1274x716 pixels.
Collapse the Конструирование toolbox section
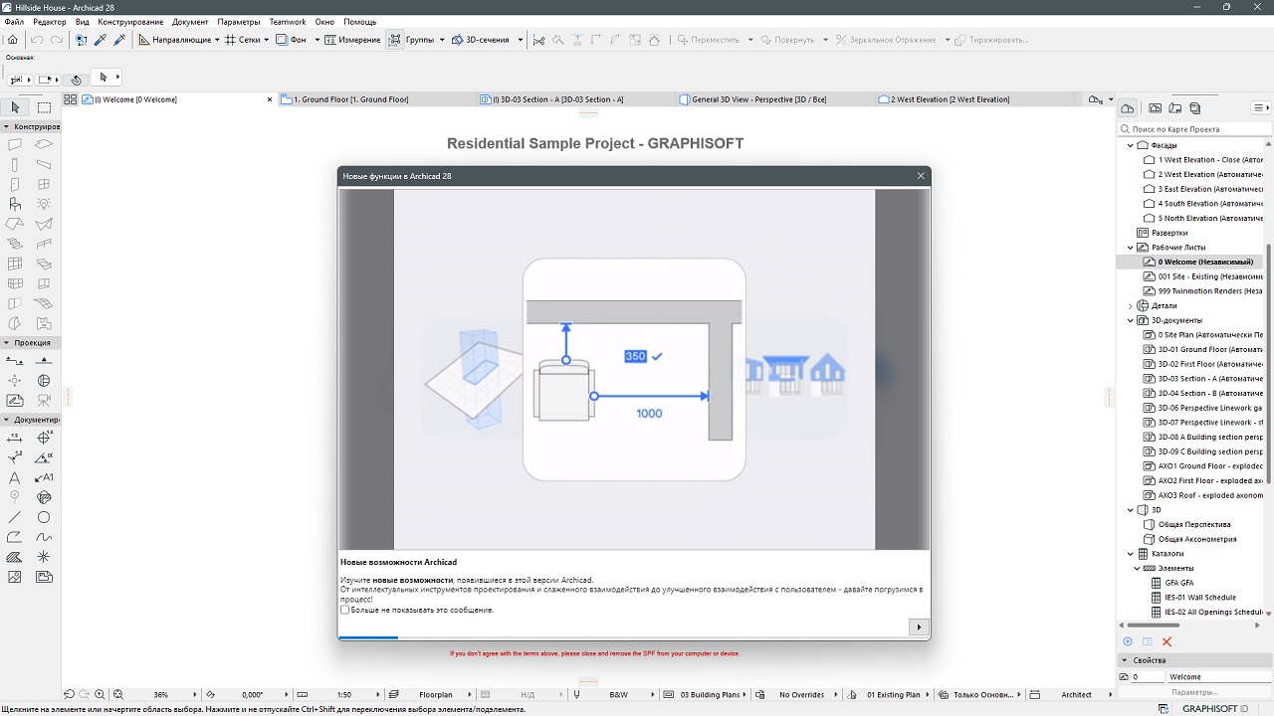click(x=6, y=127)
